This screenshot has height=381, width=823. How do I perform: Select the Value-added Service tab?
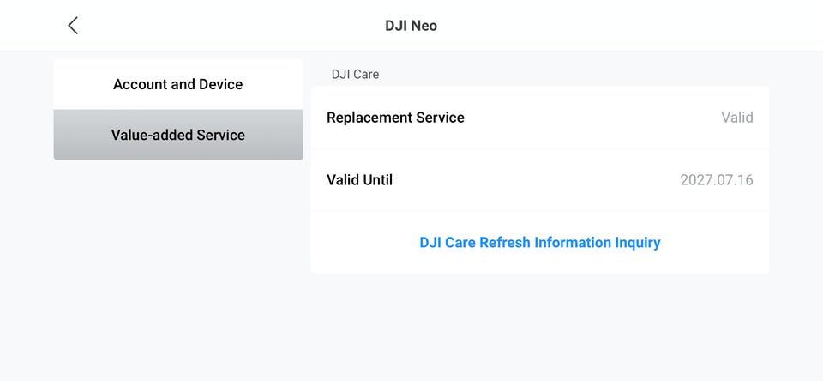178,135
